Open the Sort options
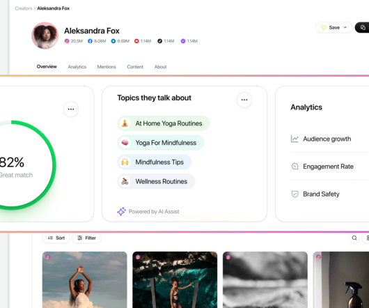369x308 pixels. click(56, 238)
